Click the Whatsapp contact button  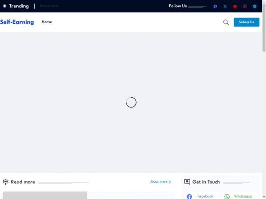pos(239,196)
